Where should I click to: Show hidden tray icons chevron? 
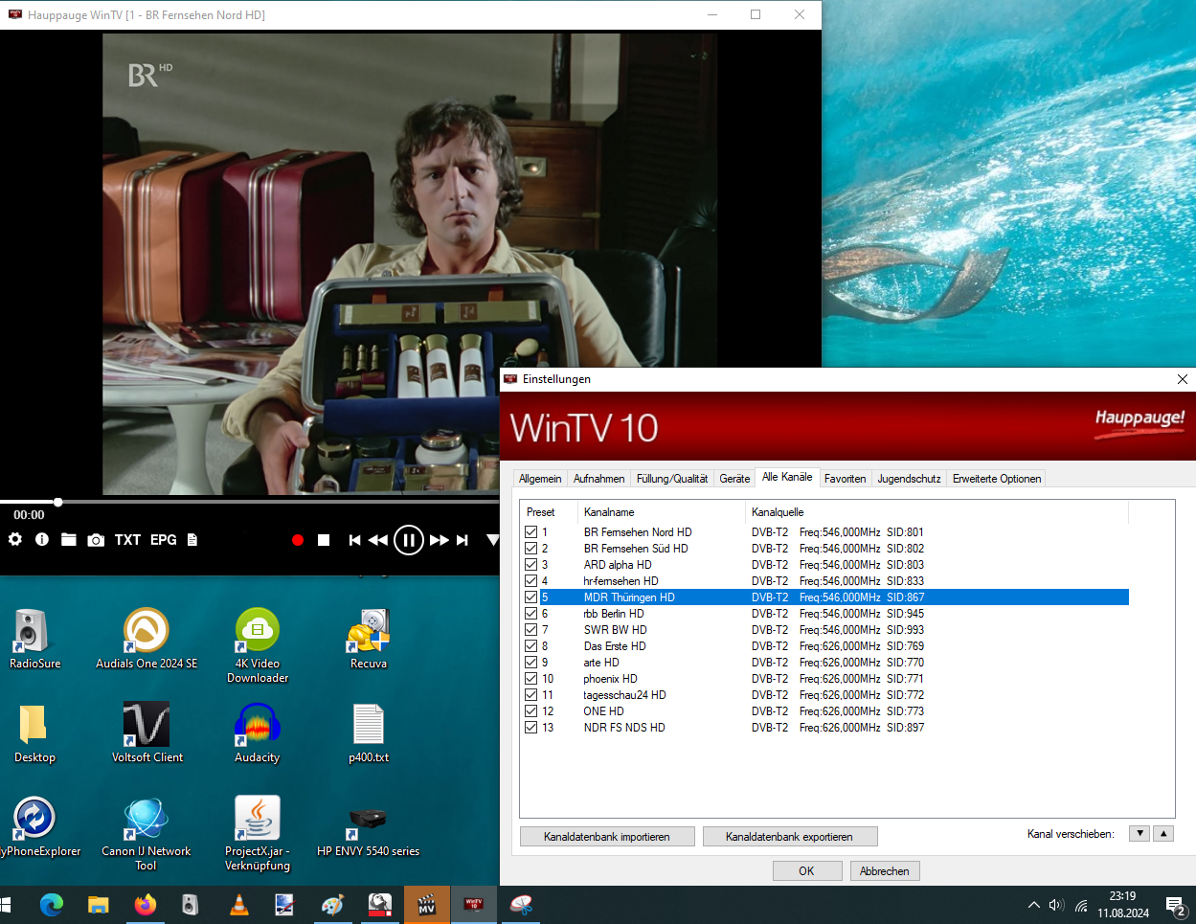click(1033, 905)
